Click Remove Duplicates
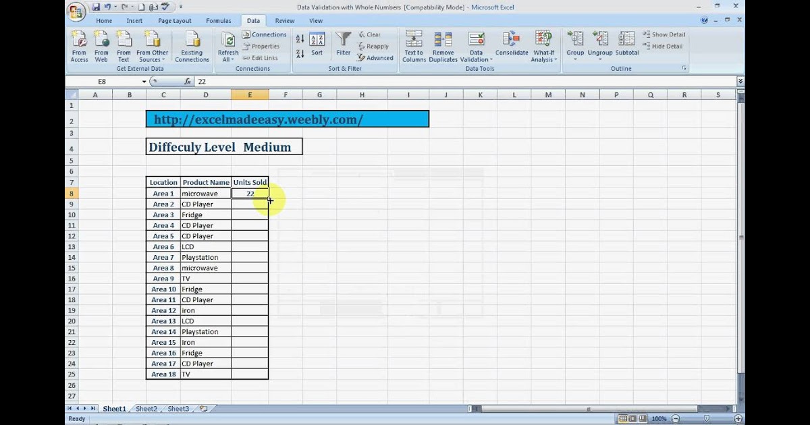This screenshot has height=425, width=810. pyautogui.click(x=443, y=47)
